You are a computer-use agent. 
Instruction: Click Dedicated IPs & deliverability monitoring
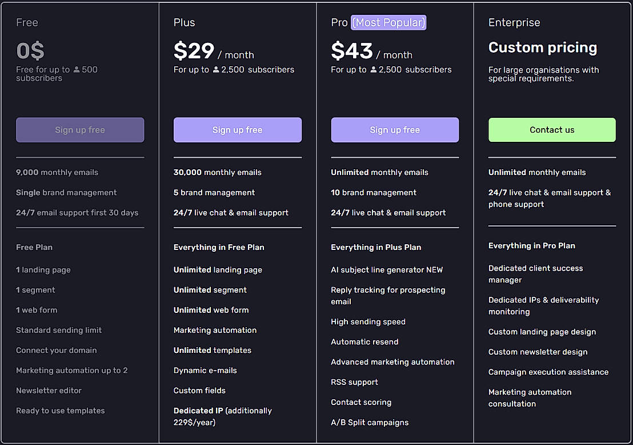[x=543, y=305]
